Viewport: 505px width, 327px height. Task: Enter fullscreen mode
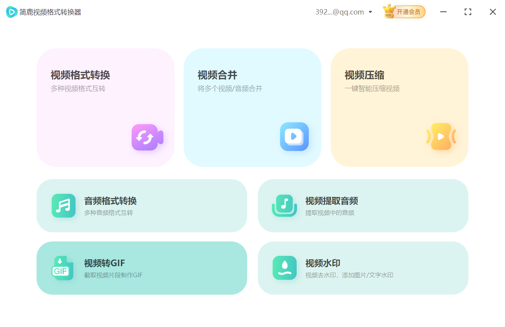click(x=468, y=12)
